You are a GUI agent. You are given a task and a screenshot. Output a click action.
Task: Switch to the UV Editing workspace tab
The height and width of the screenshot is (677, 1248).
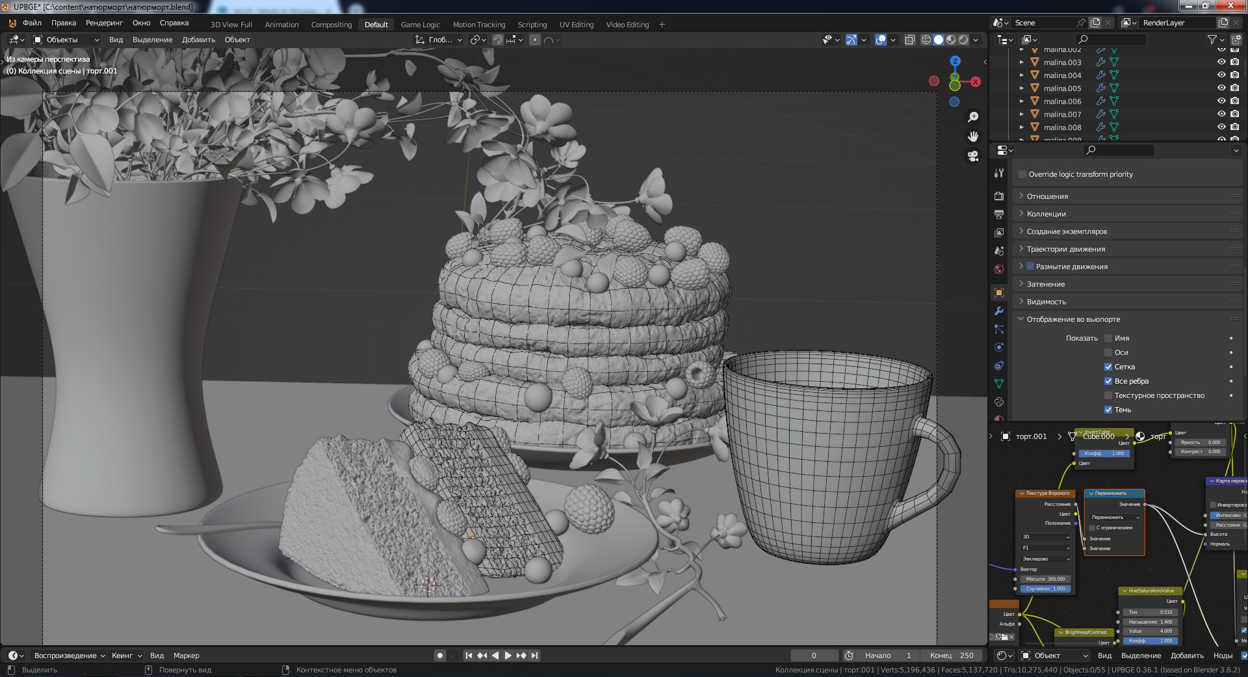point(576,25)
